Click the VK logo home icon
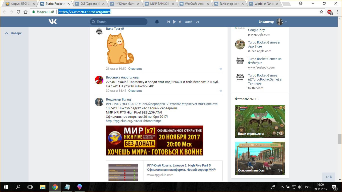This screenshot has width=342, height=192. tap(53, 22)
